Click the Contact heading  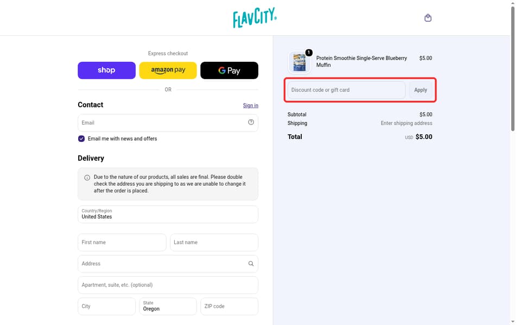coord(91,105)
